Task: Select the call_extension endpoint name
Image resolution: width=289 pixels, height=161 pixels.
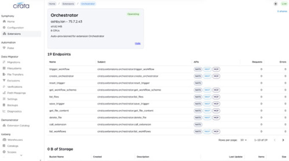Action: (58, 125)
